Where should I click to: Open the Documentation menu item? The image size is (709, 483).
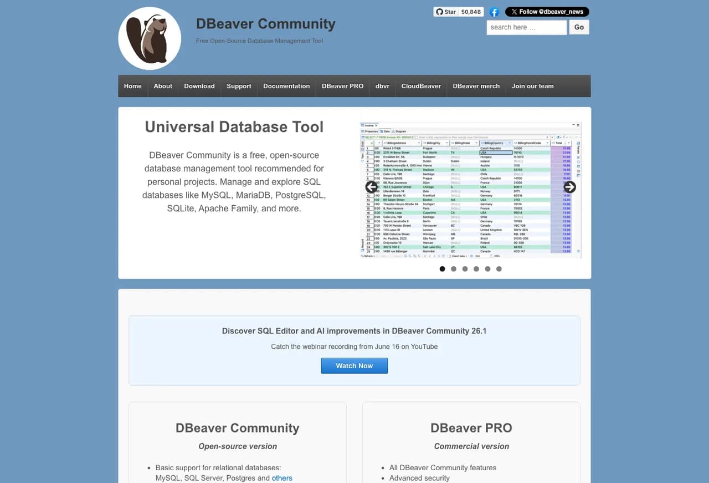286,86
